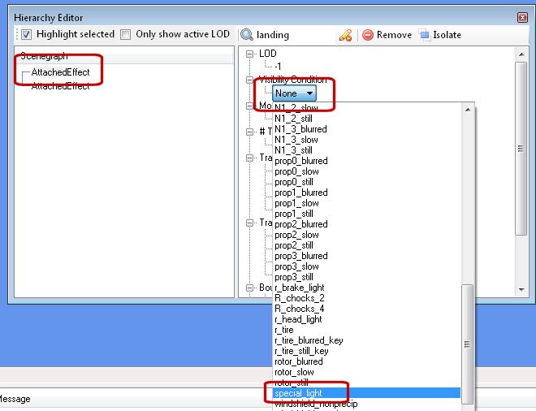Enable Only show active LOD checkbox

pos(125,35)
